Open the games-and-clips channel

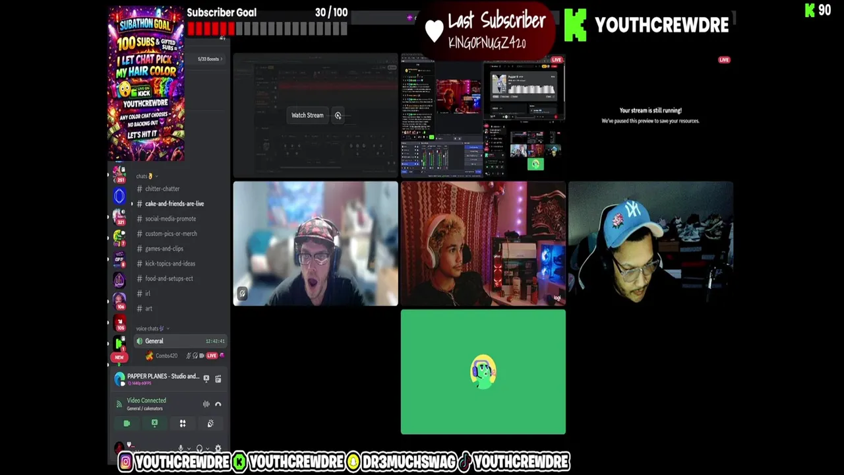(164, 249)
